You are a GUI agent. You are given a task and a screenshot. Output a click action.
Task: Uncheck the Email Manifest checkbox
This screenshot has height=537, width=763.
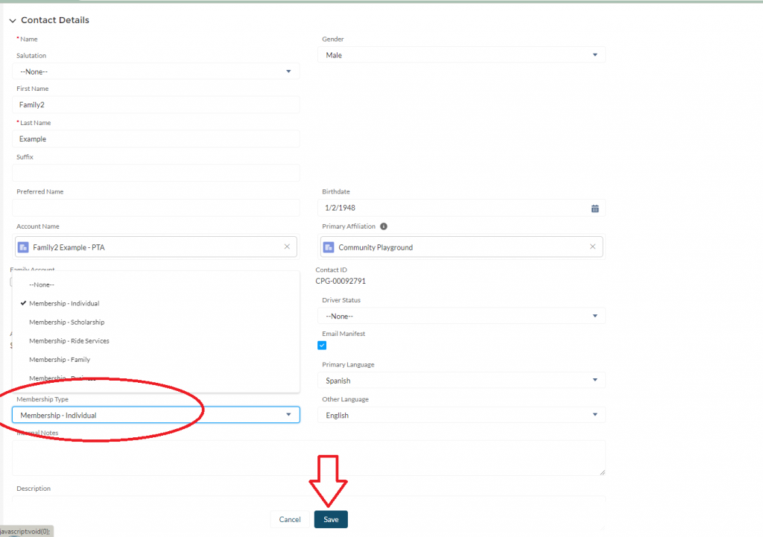click(x=322, y=346)
